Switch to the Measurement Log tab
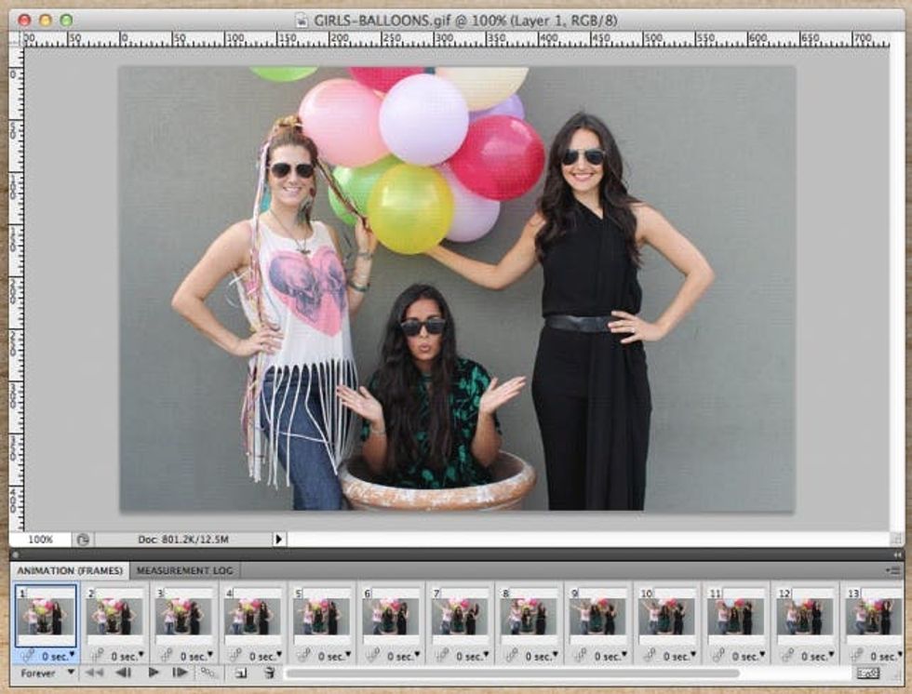 [x=184, y=569]
